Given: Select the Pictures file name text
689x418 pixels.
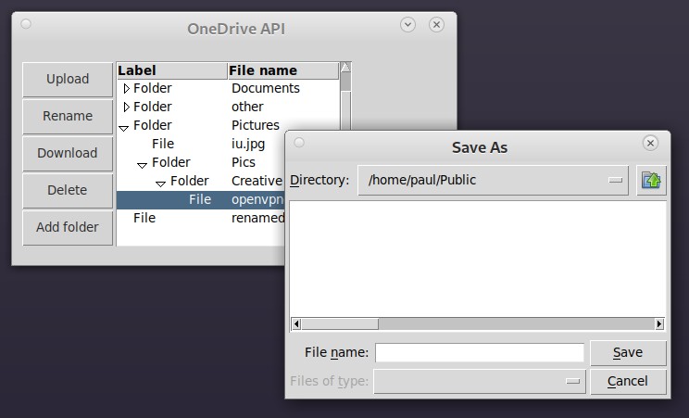Looking at the screenshot, I should coord(256,125).
